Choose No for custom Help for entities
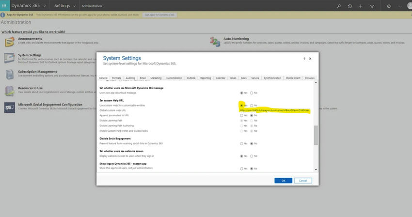412x217 pixels. coord(252,105)
